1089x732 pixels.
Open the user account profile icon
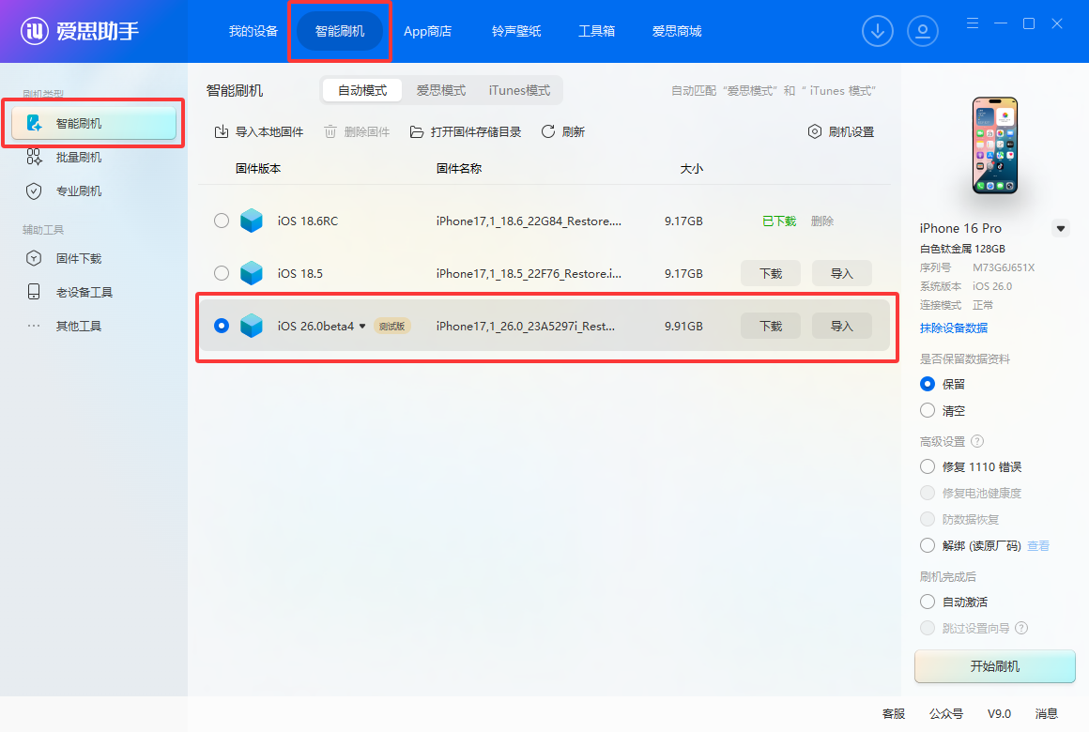coord(923,31)
